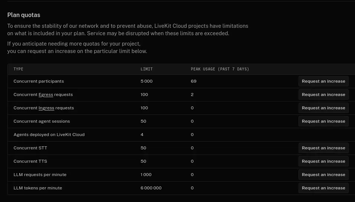Click the peak usage value 69
Screen dimensions: 355x202
click(194, 81)
